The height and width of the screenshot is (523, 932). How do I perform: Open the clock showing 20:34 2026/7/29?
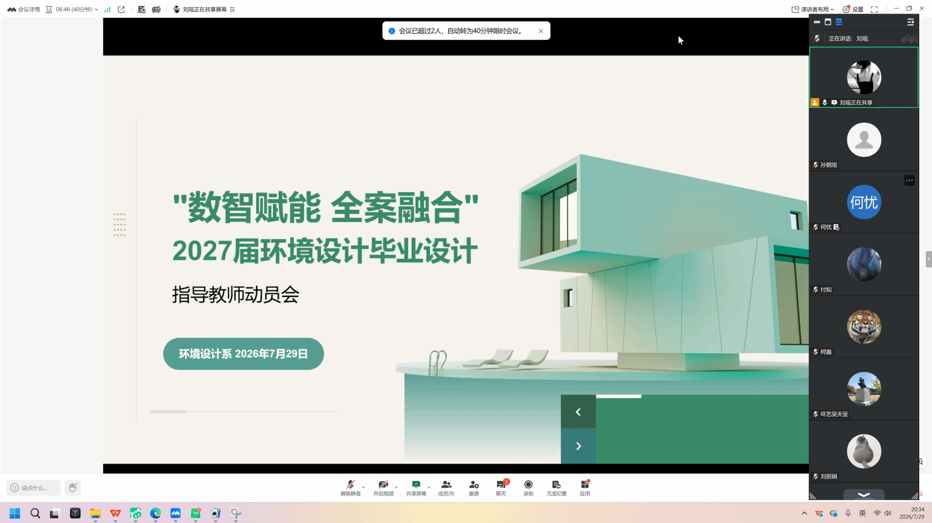click(912, 513)
